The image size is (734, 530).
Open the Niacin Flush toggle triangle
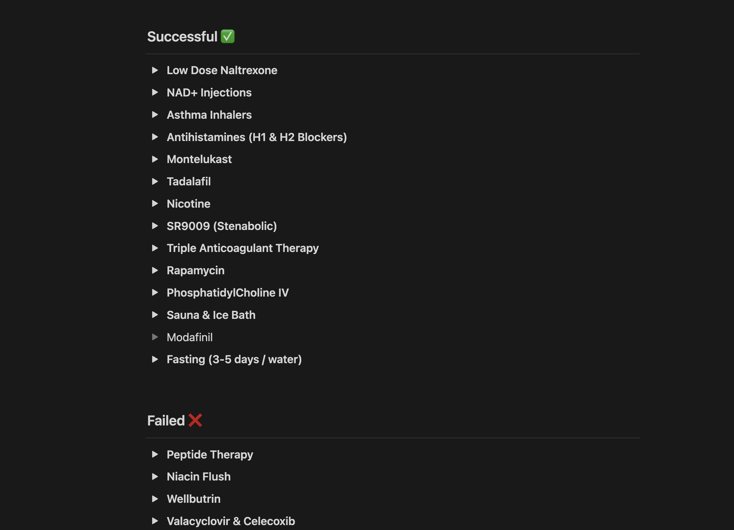pos(155,477)
